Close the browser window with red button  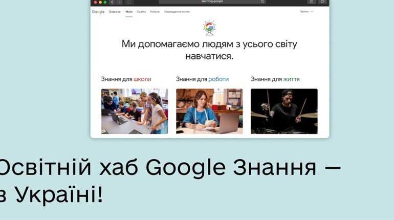pyautogui.click(x=96, y=2)
